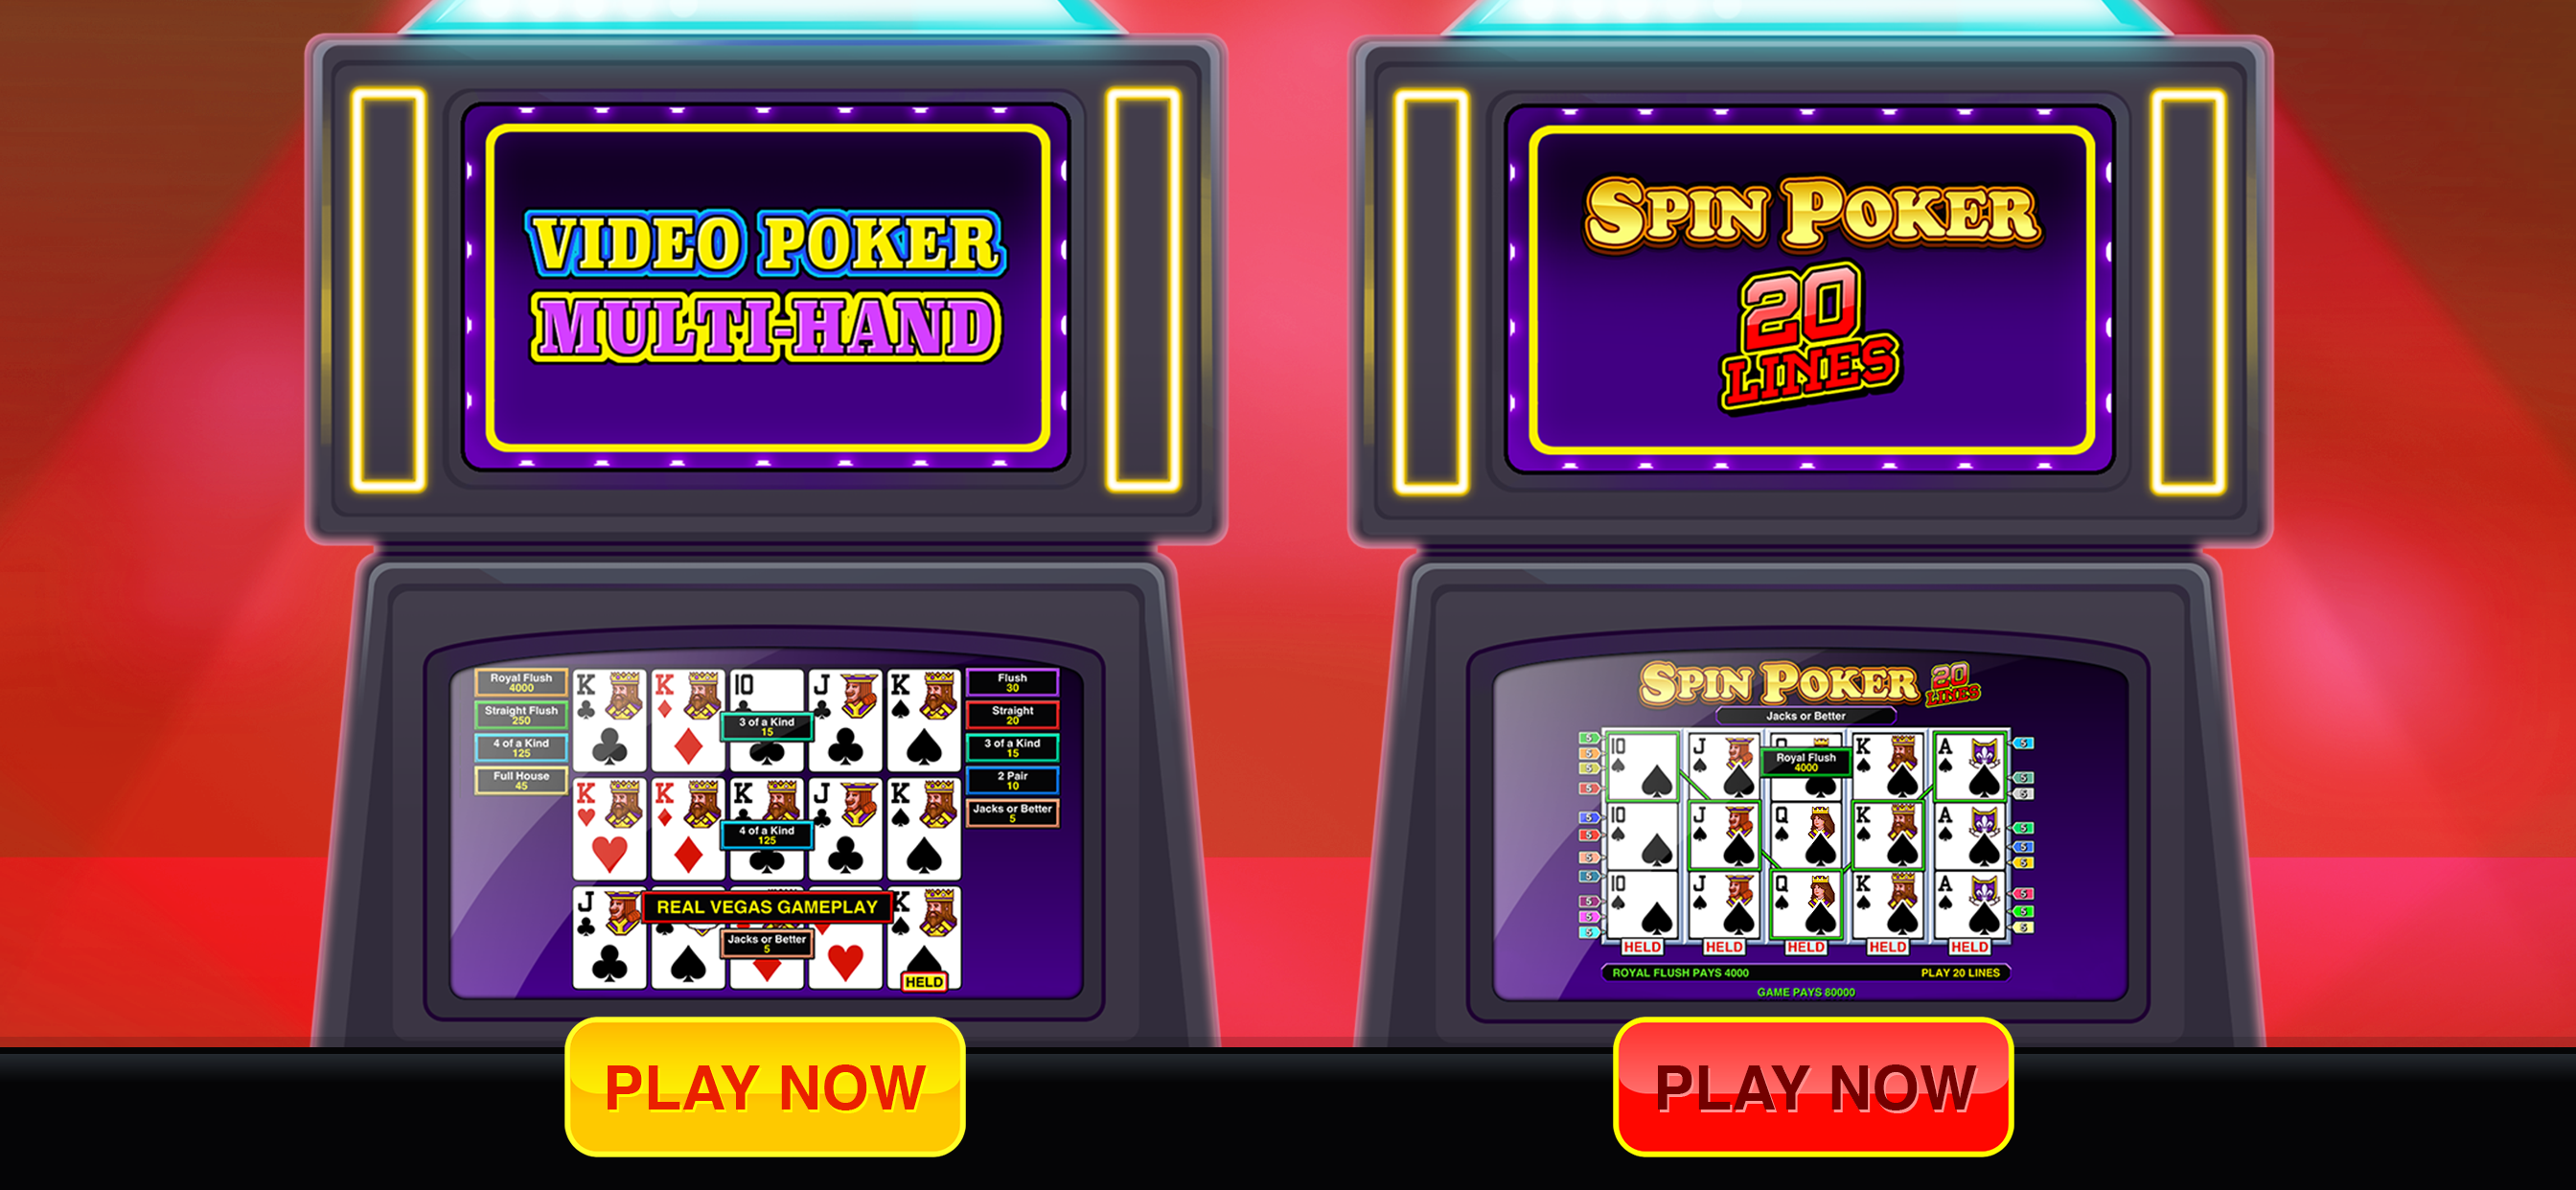
Task: Toggle the HELD tag under the Ace column
Action: click(1969, 947)
